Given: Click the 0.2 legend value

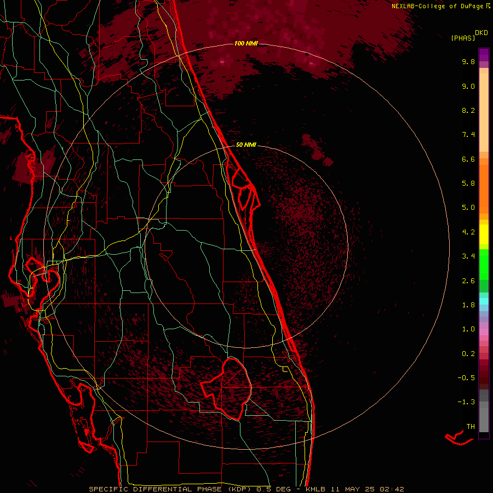Looking at the screenshot, I should click(x=468, y=354).
